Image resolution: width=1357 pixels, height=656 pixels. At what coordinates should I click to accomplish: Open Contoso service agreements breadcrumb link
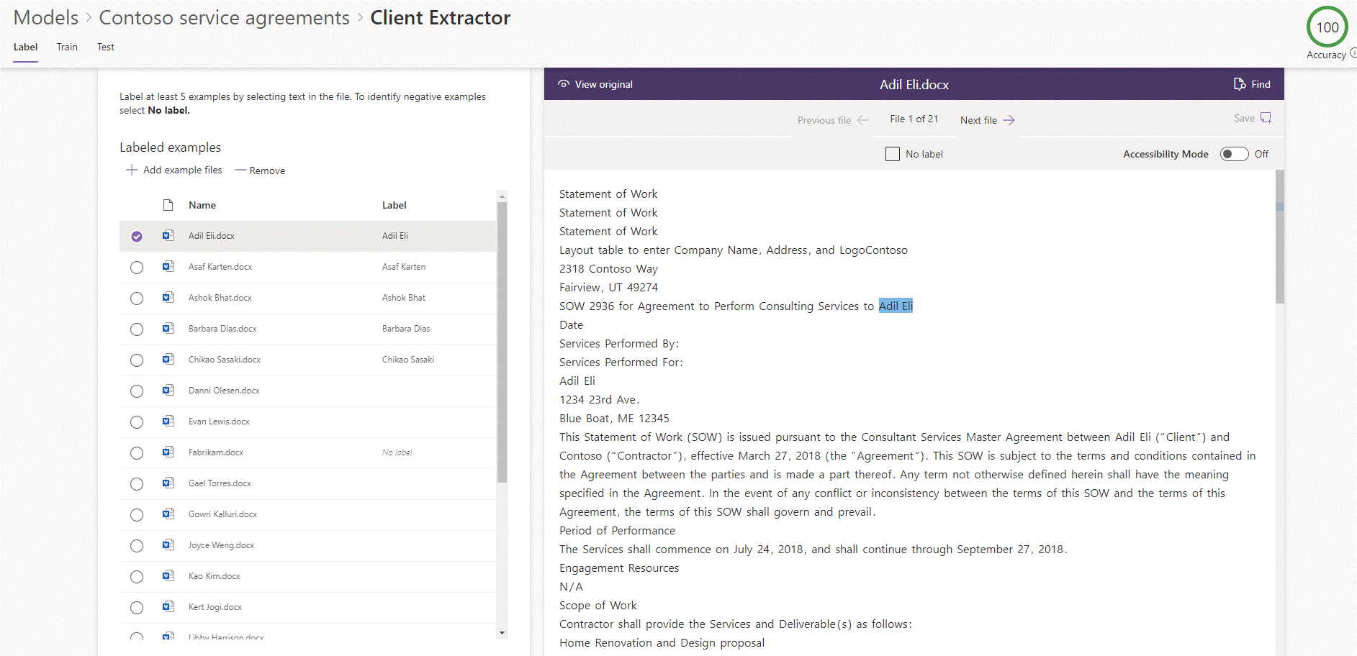225,17
